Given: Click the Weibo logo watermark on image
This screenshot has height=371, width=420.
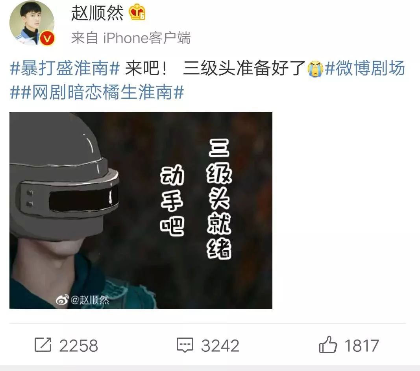Looking at the screenshot, I should click(x=62, y=300).
